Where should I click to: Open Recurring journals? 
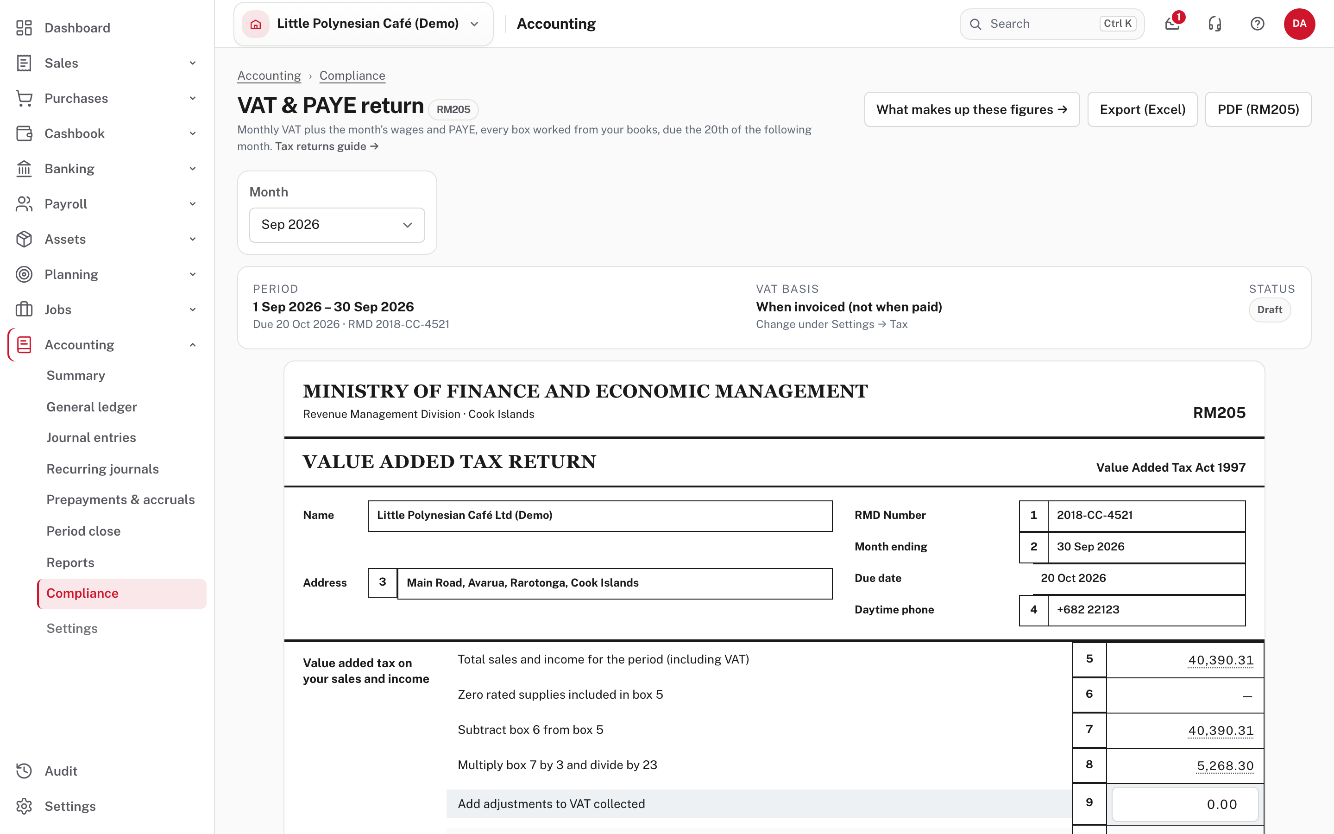[102, 468]
